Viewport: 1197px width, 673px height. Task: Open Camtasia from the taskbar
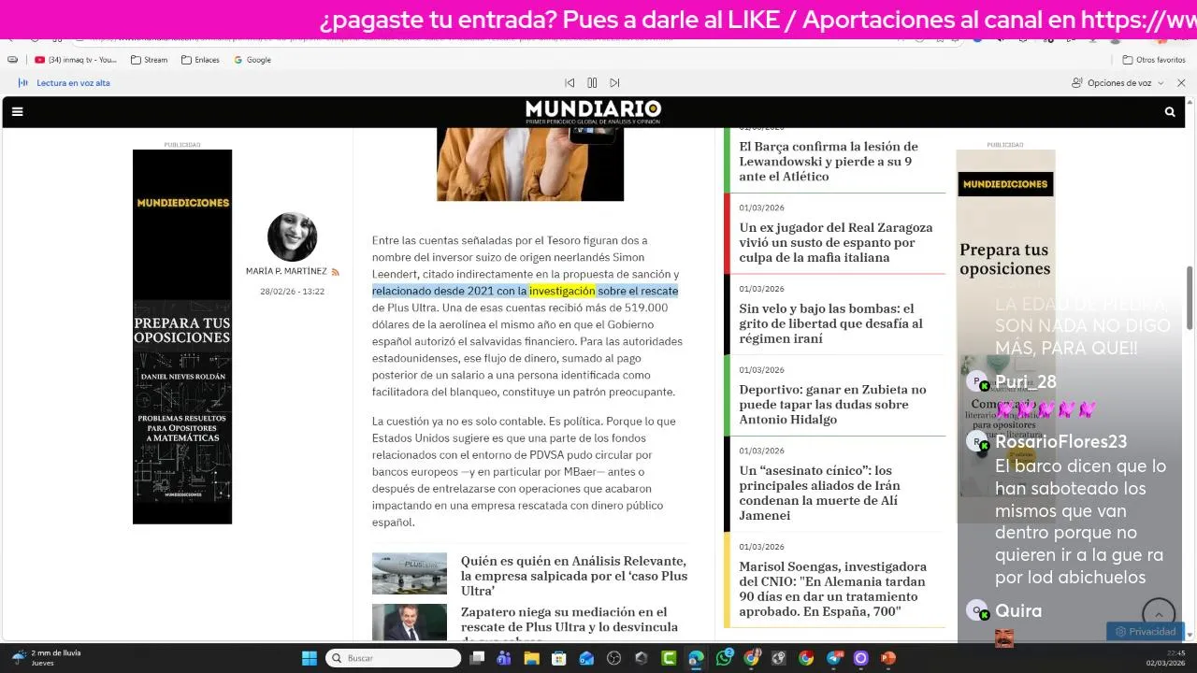coord(669,658)
